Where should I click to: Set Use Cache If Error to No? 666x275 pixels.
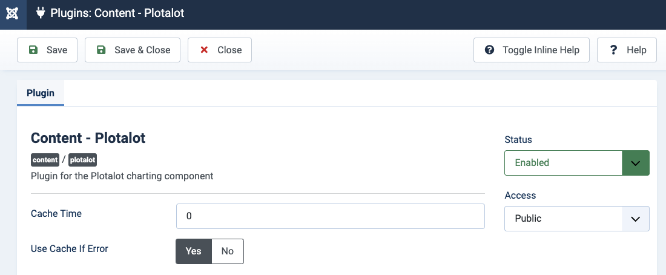click(228, 251)
